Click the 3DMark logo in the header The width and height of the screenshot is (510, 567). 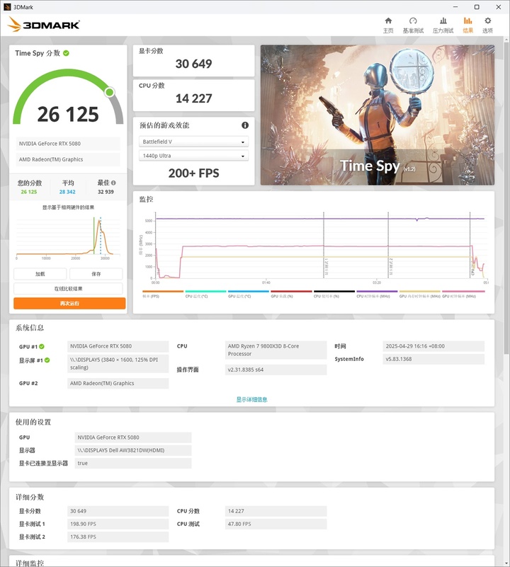[x=43, y=25]
